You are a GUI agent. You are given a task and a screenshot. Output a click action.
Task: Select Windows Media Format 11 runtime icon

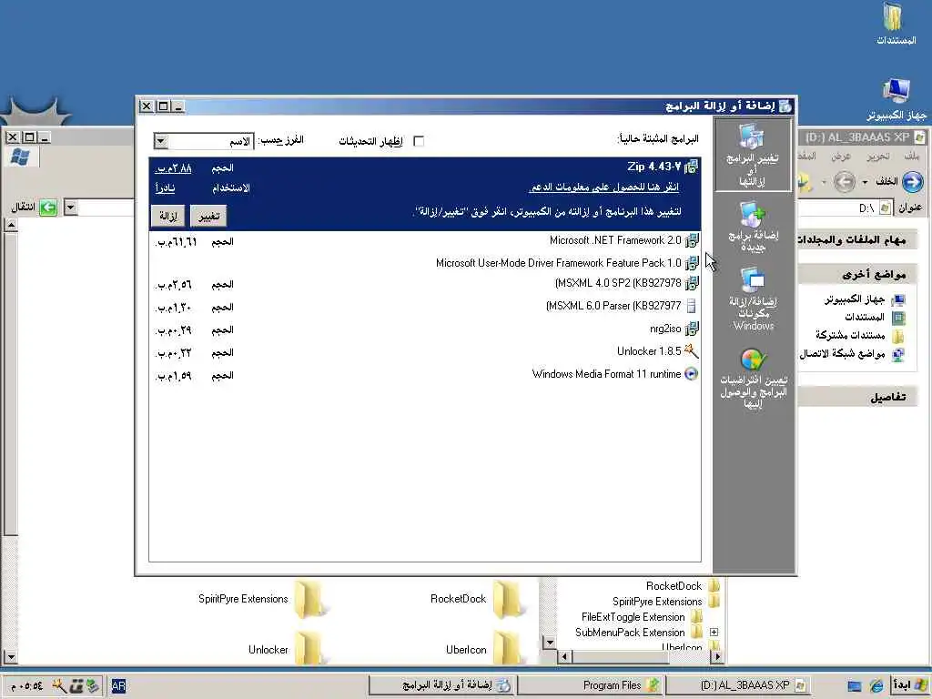pyautogui.click(x=692, y=374)
